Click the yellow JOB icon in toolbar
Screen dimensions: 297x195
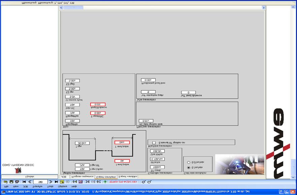pyautogui.click(x=62, y=182)
